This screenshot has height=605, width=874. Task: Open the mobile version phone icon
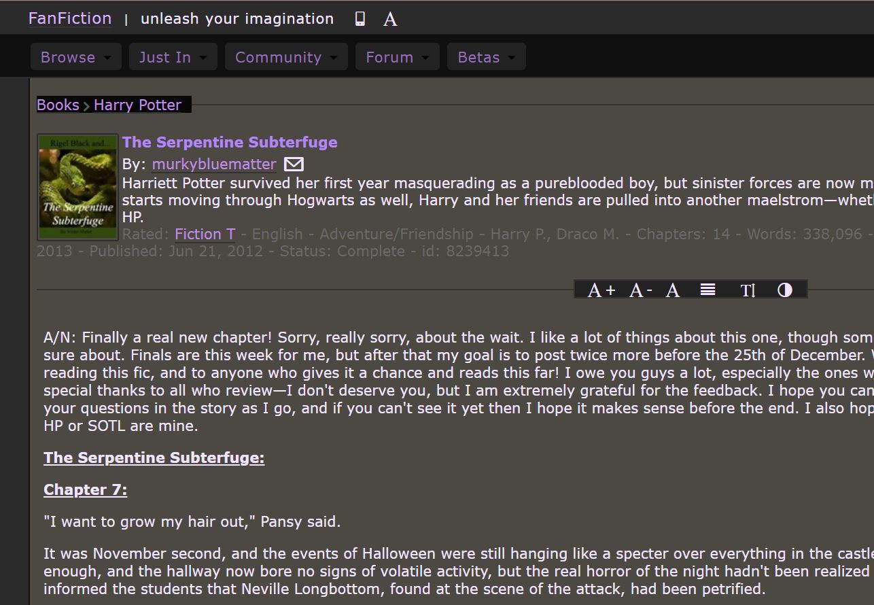click(x=360, y=19)
